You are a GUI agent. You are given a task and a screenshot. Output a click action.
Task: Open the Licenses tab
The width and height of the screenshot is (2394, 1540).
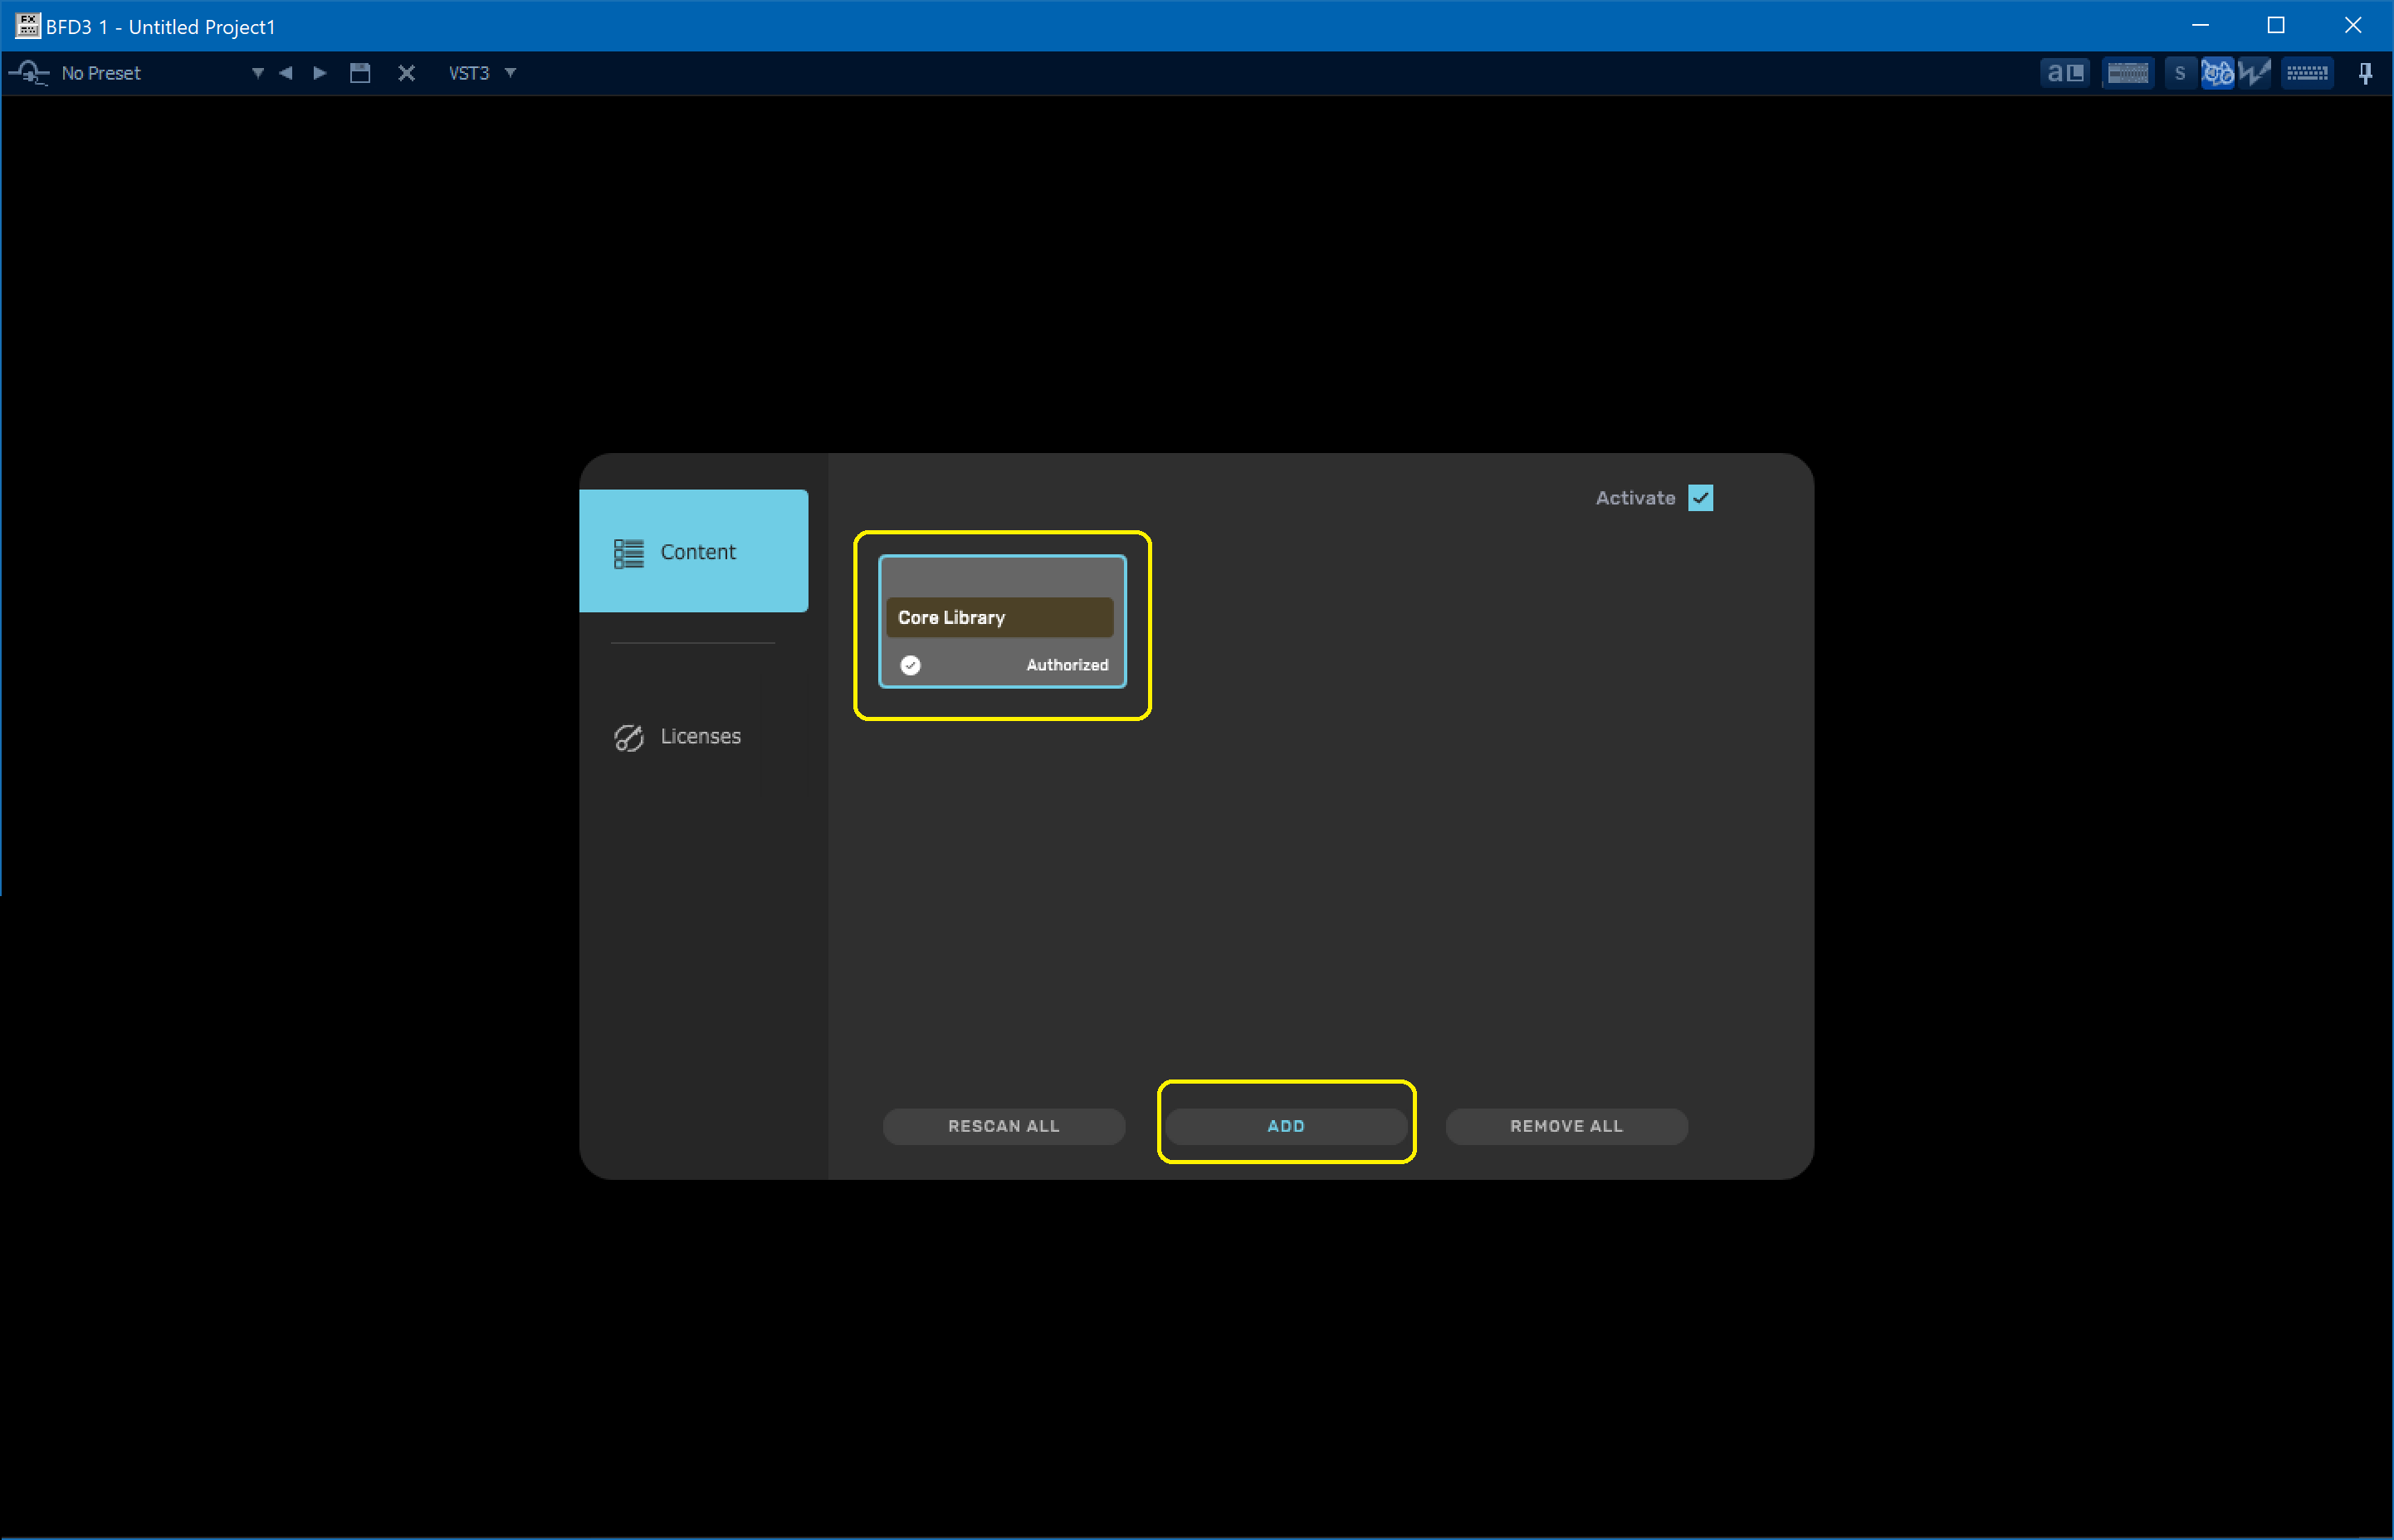coord(693,736)
